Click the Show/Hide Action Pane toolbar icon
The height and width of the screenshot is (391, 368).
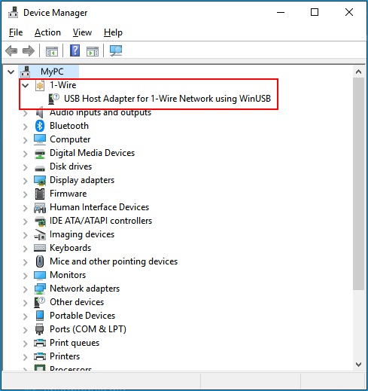pos(93,51)
